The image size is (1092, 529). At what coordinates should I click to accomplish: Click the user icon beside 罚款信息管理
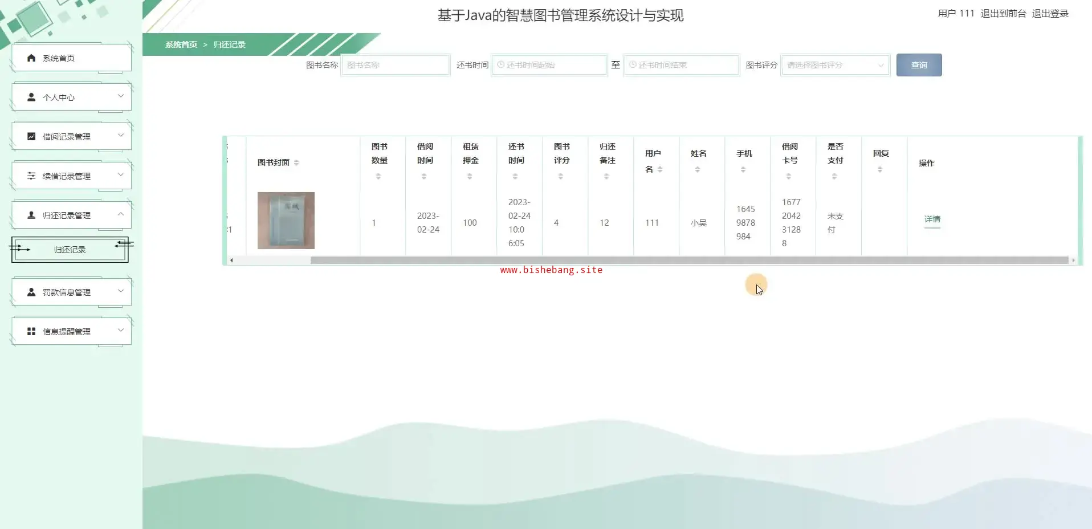(x=31, y=292)
